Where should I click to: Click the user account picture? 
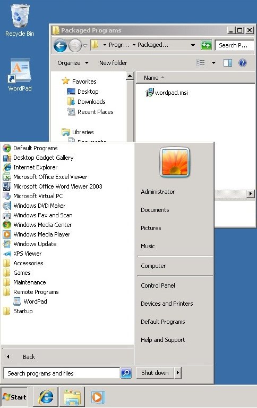click(175, 162)
